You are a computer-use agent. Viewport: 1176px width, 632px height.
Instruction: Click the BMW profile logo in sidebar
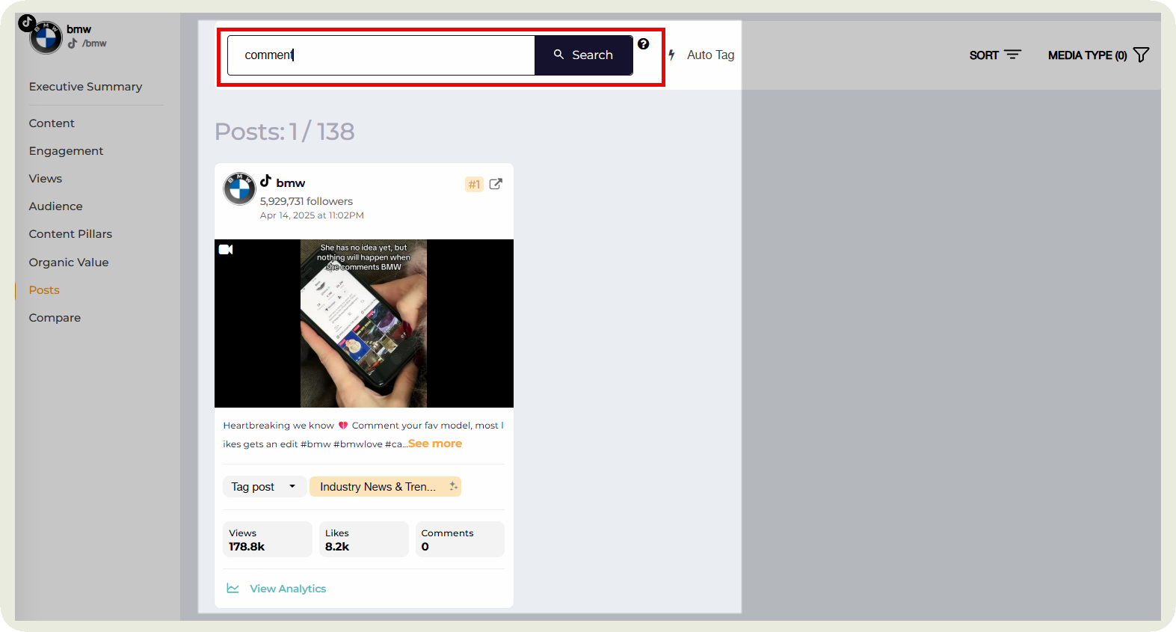(x=46, y=37)
